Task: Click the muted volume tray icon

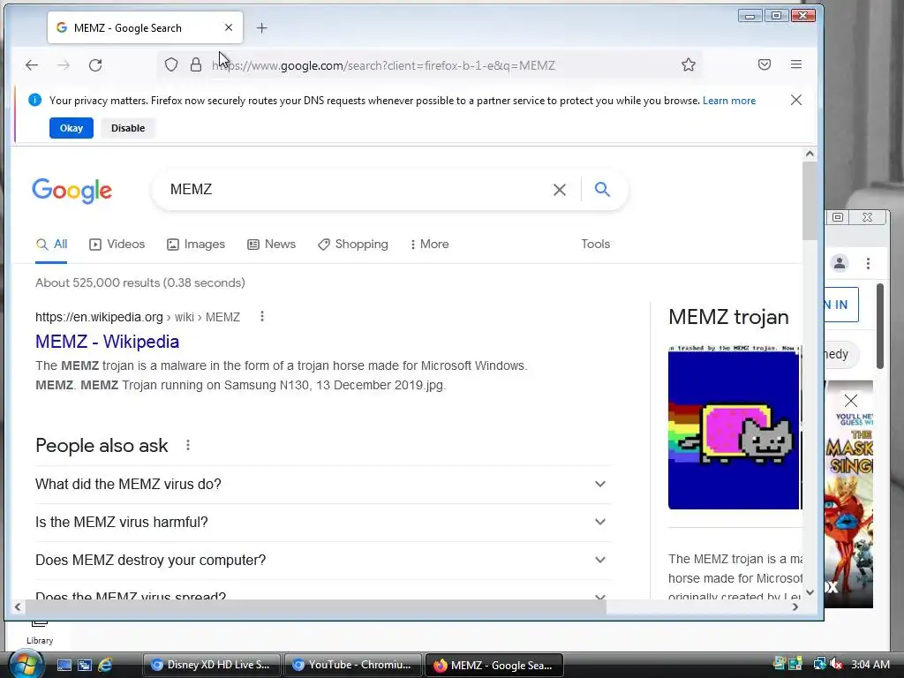Action: 835,664
